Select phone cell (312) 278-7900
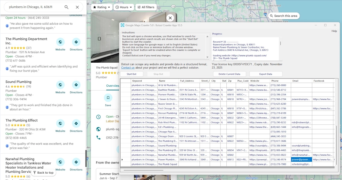Image resolution: width=342 pixels, height=180 pixels. [x=280, y=164]
